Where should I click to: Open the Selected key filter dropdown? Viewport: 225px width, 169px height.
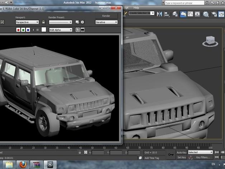coord(200,152)
